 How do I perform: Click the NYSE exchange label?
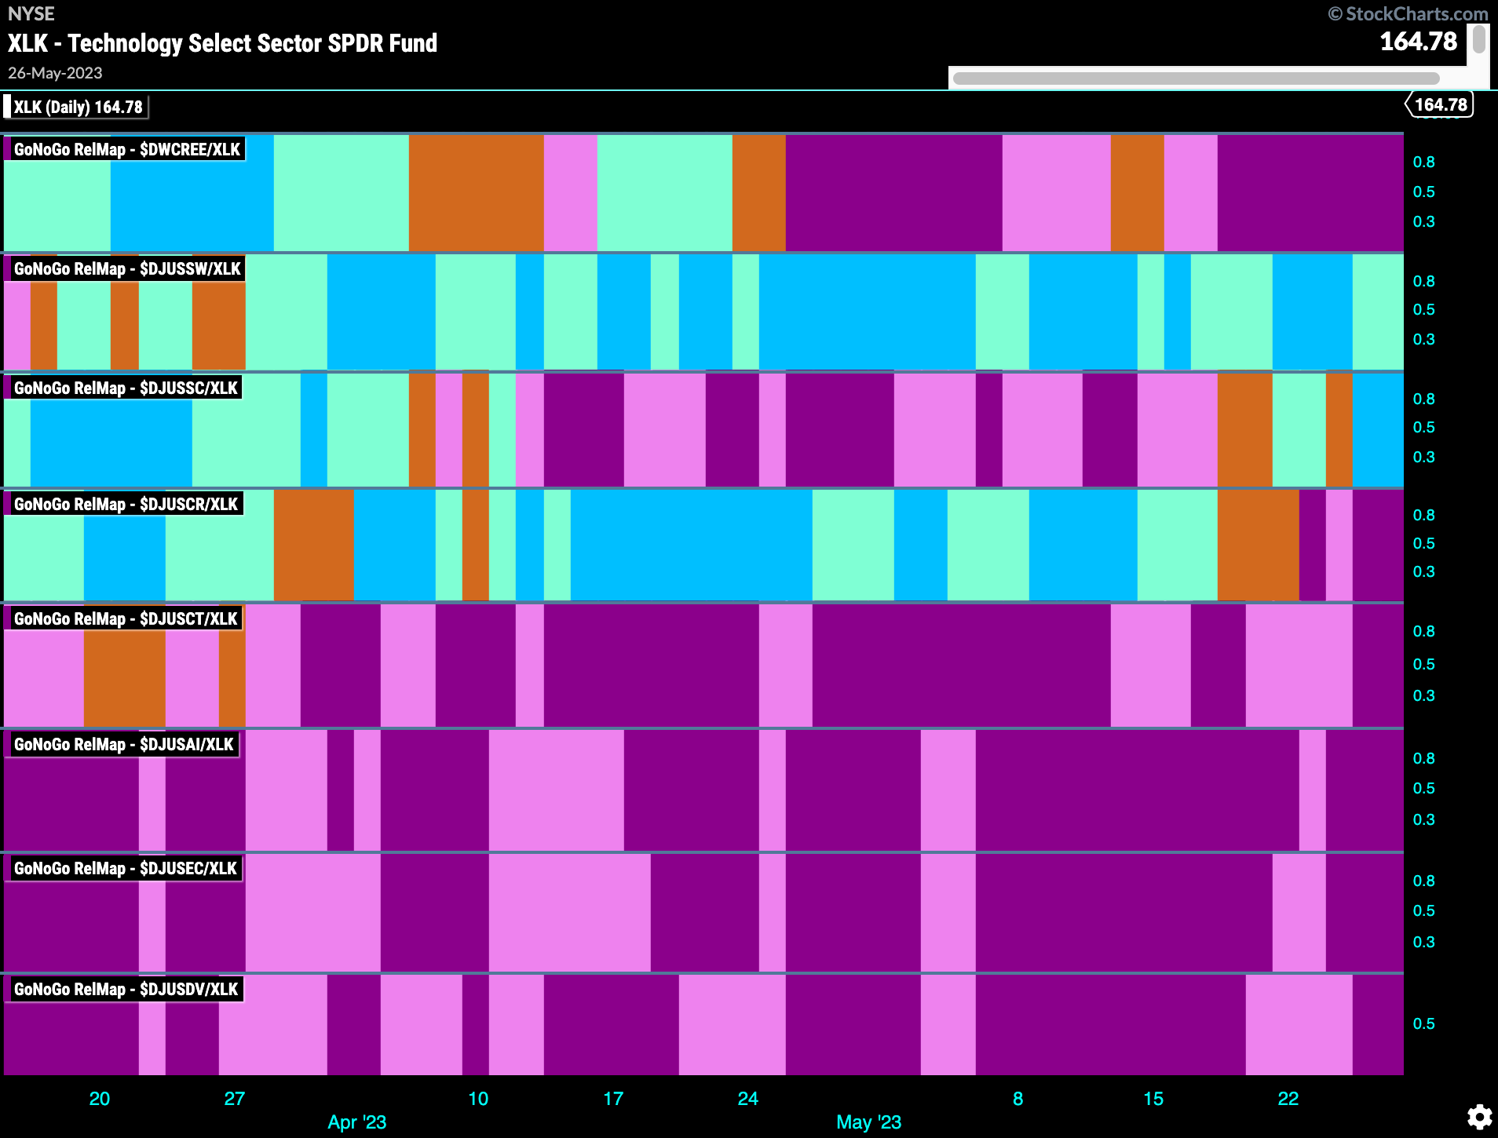coord(31,13)
